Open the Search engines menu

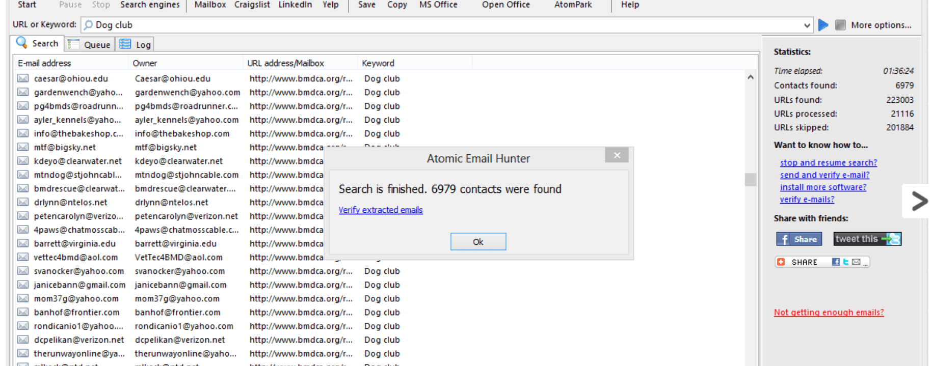150,5
